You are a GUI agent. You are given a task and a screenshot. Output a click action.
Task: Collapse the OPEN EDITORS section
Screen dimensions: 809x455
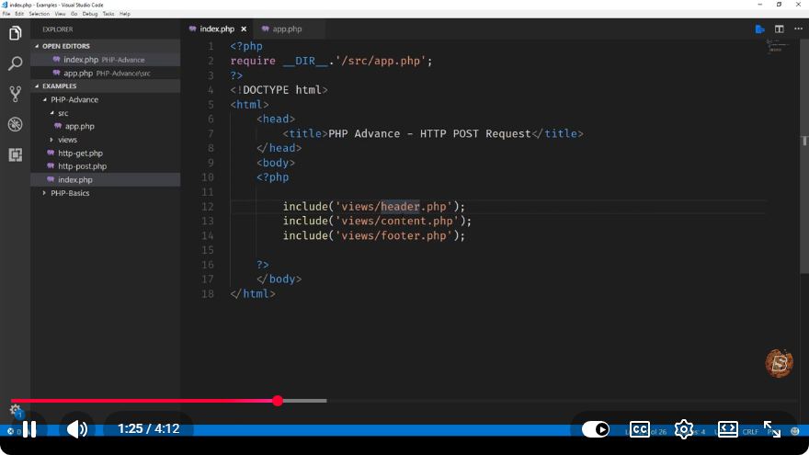[x=65, y=46]
